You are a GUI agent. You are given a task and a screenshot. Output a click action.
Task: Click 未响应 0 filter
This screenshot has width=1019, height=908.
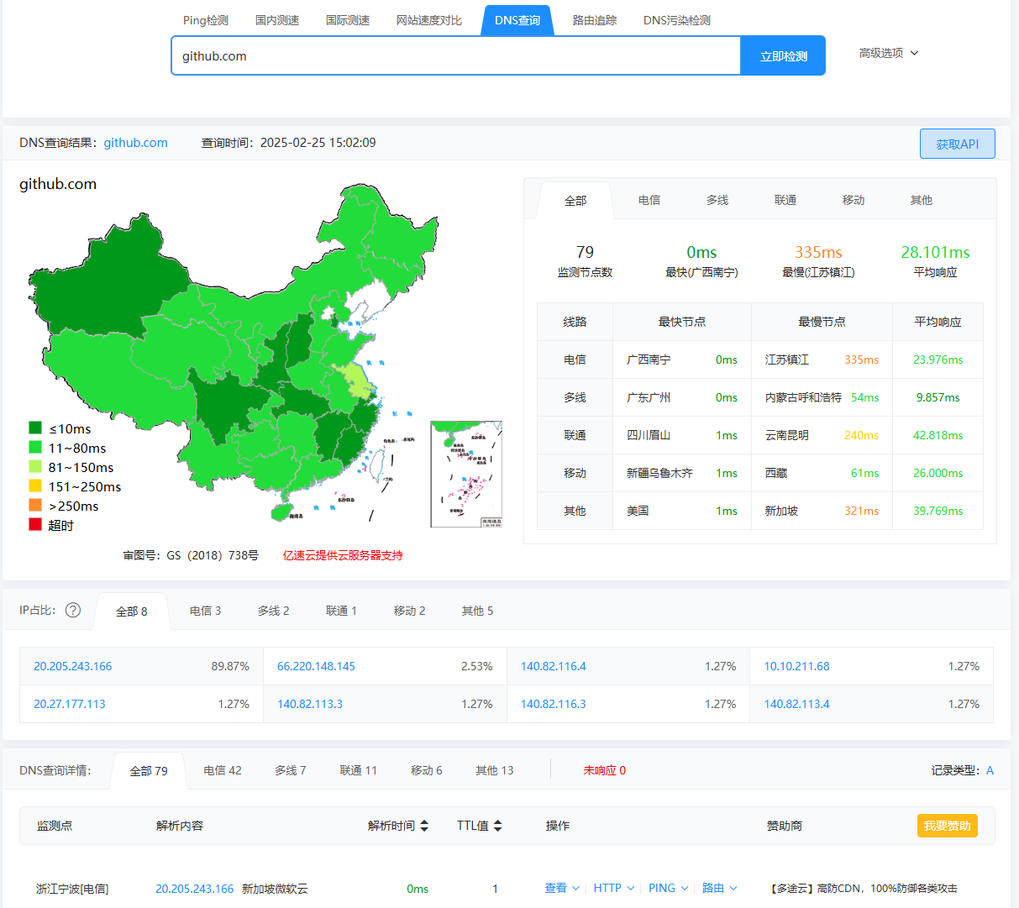(x=605, y=770)
